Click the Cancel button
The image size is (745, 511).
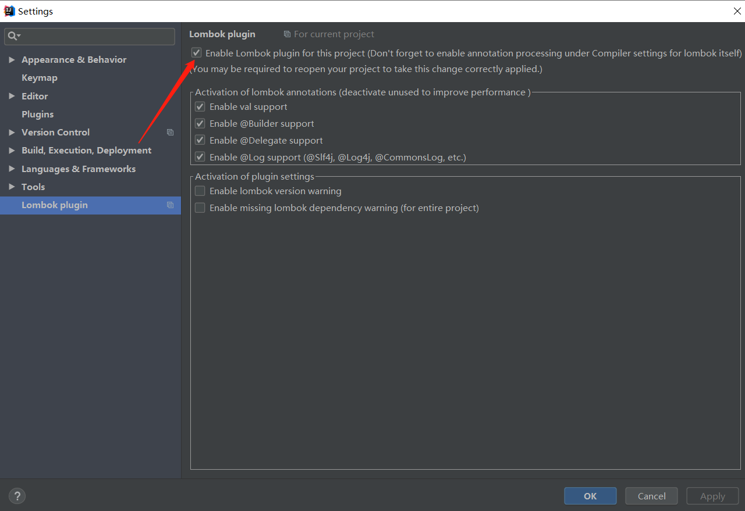(x=651, y=496)
